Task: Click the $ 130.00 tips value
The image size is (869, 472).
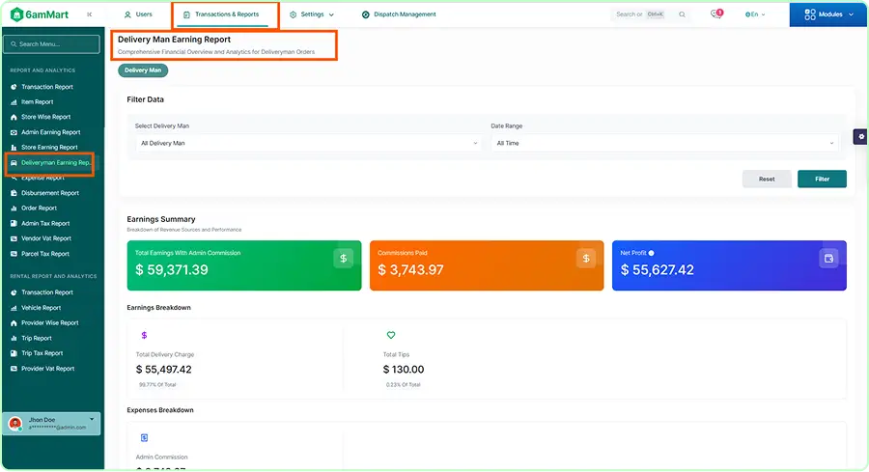Action: pyautogui.click(x=404, y=370)
